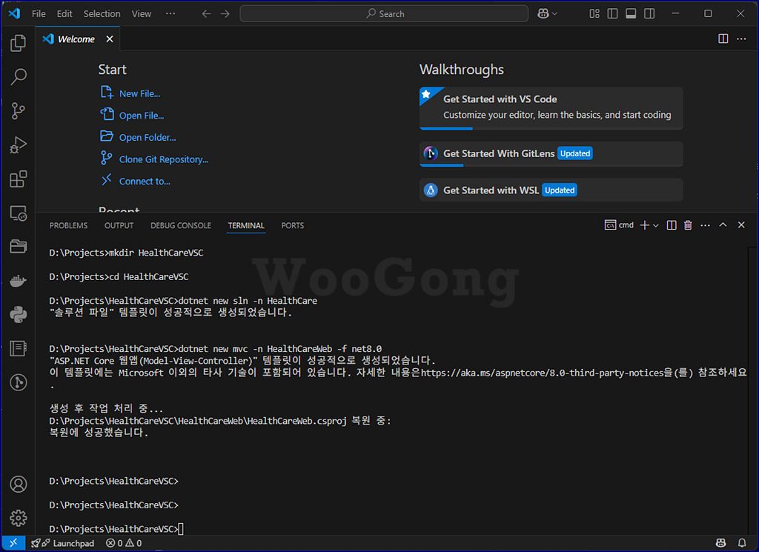Close the Welcome tab
The image size is (759, 552).
110,39
